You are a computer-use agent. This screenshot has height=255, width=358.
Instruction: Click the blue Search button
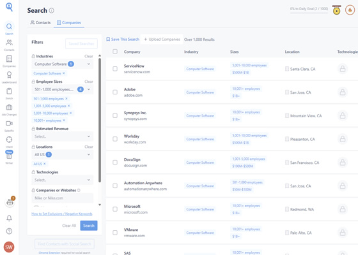point(89,226)
